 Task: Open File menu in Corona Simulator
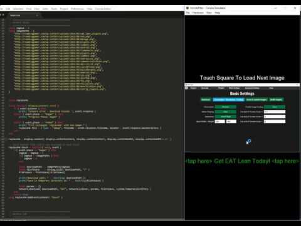[x=187, y=13]
